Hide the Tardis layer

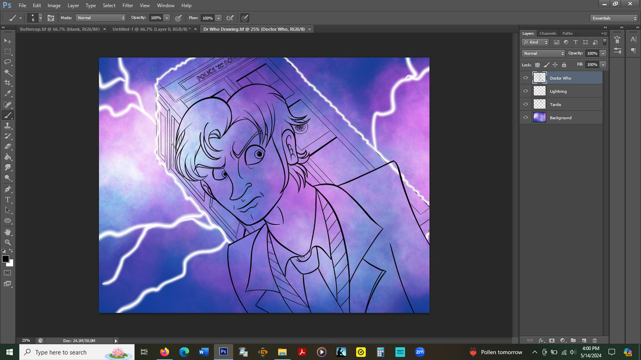pyautogui.click(x=526, y=104)
